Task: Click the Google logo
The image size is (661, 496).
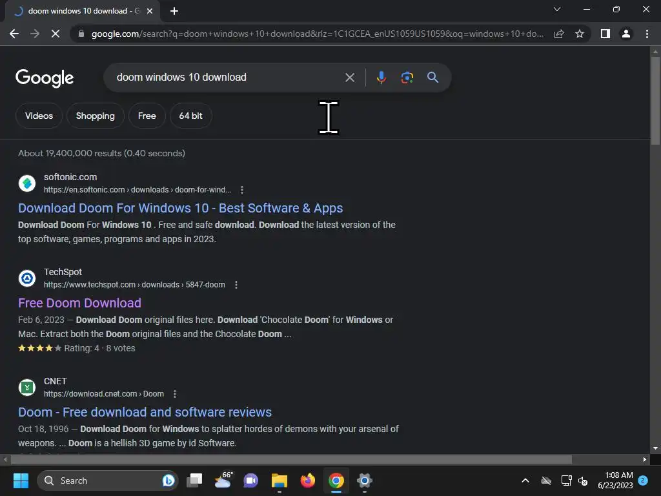Action: pyautogui.click(x=45, y=78)
